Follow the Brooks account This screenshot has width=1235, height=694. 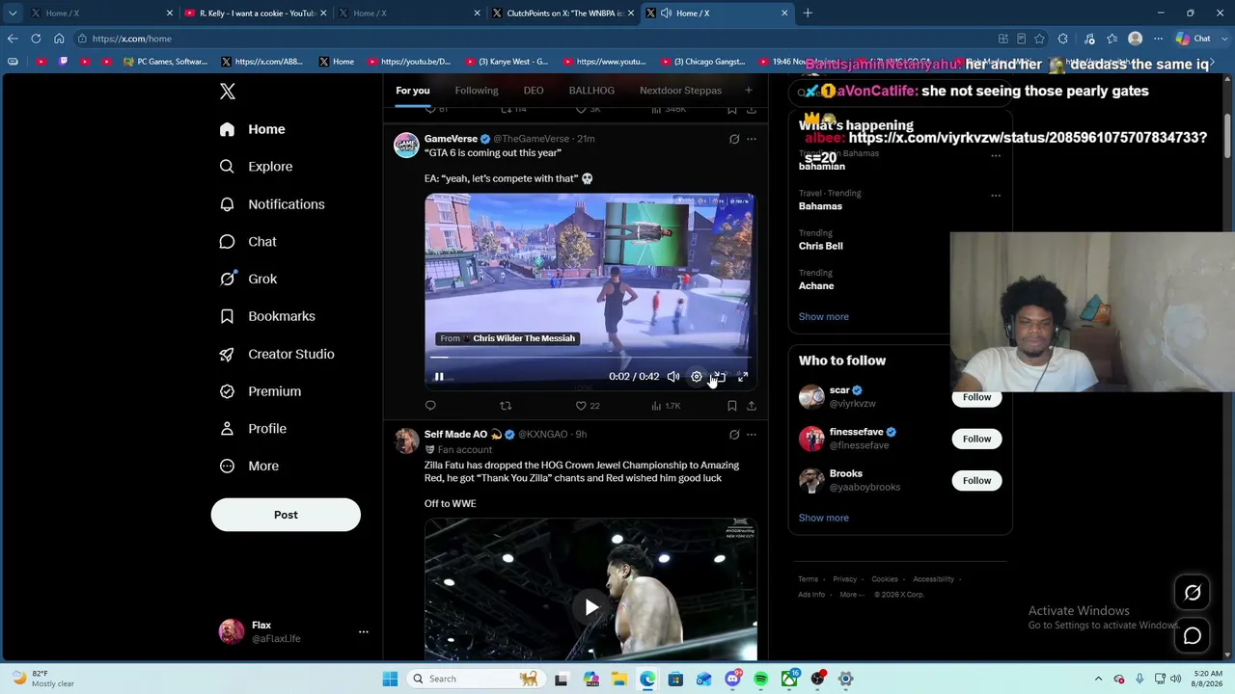[976, 480]
